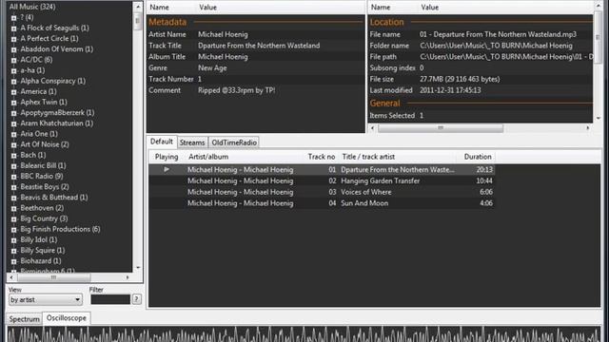
Task: Sort playlist by Duration column header
Action: 477,157
